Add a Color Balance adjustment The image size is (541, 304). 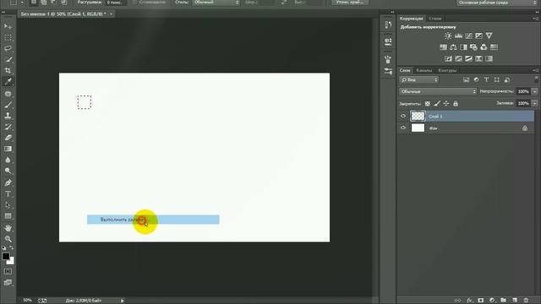(453, 47)
